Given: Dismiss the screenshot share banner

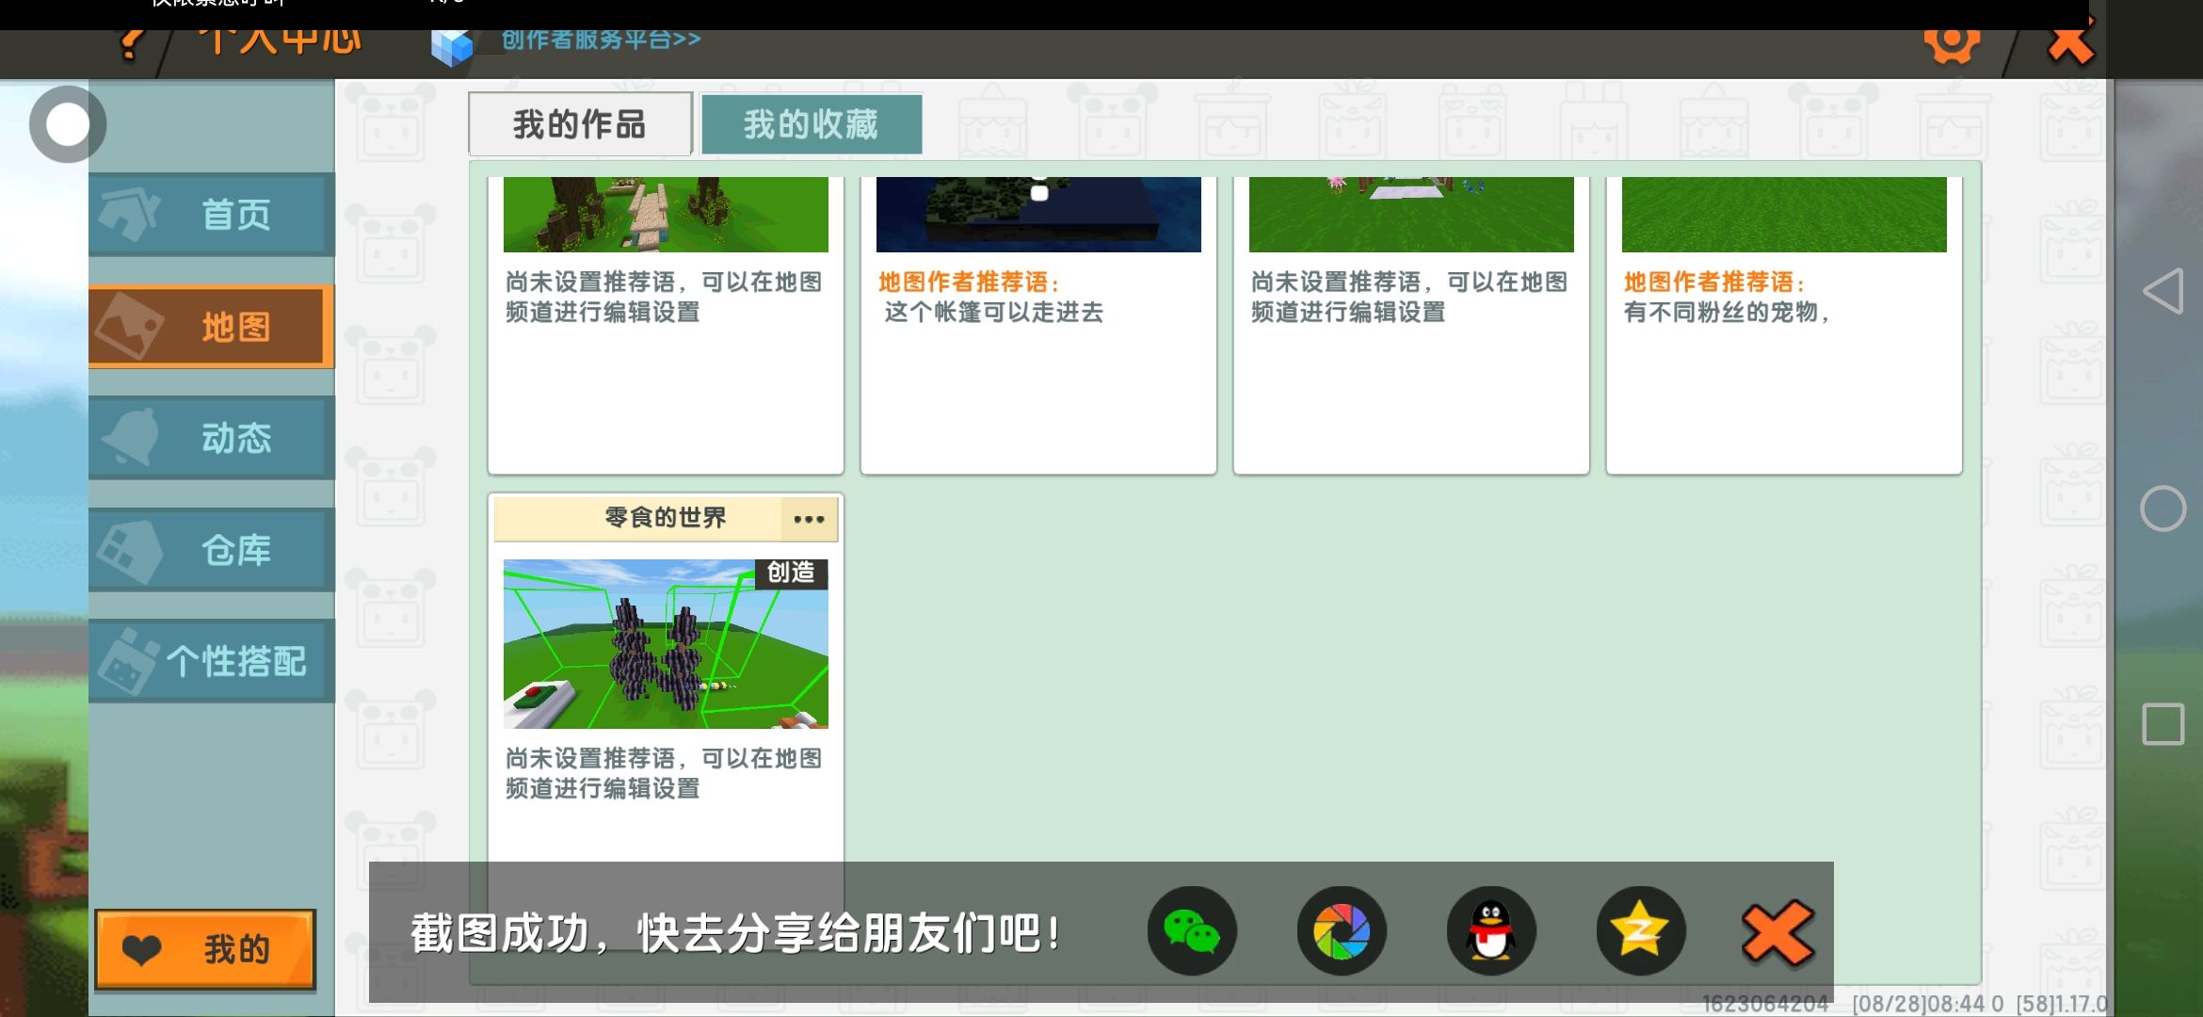Looking at the screenshot, I should (x=1777, y=933).
